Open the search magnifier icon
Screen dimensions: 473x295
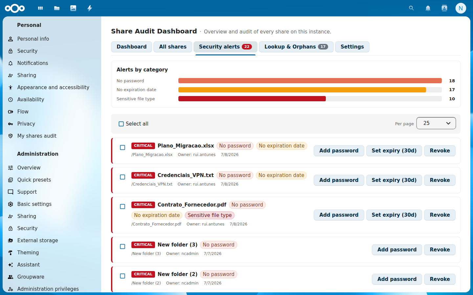coord(411,8)
